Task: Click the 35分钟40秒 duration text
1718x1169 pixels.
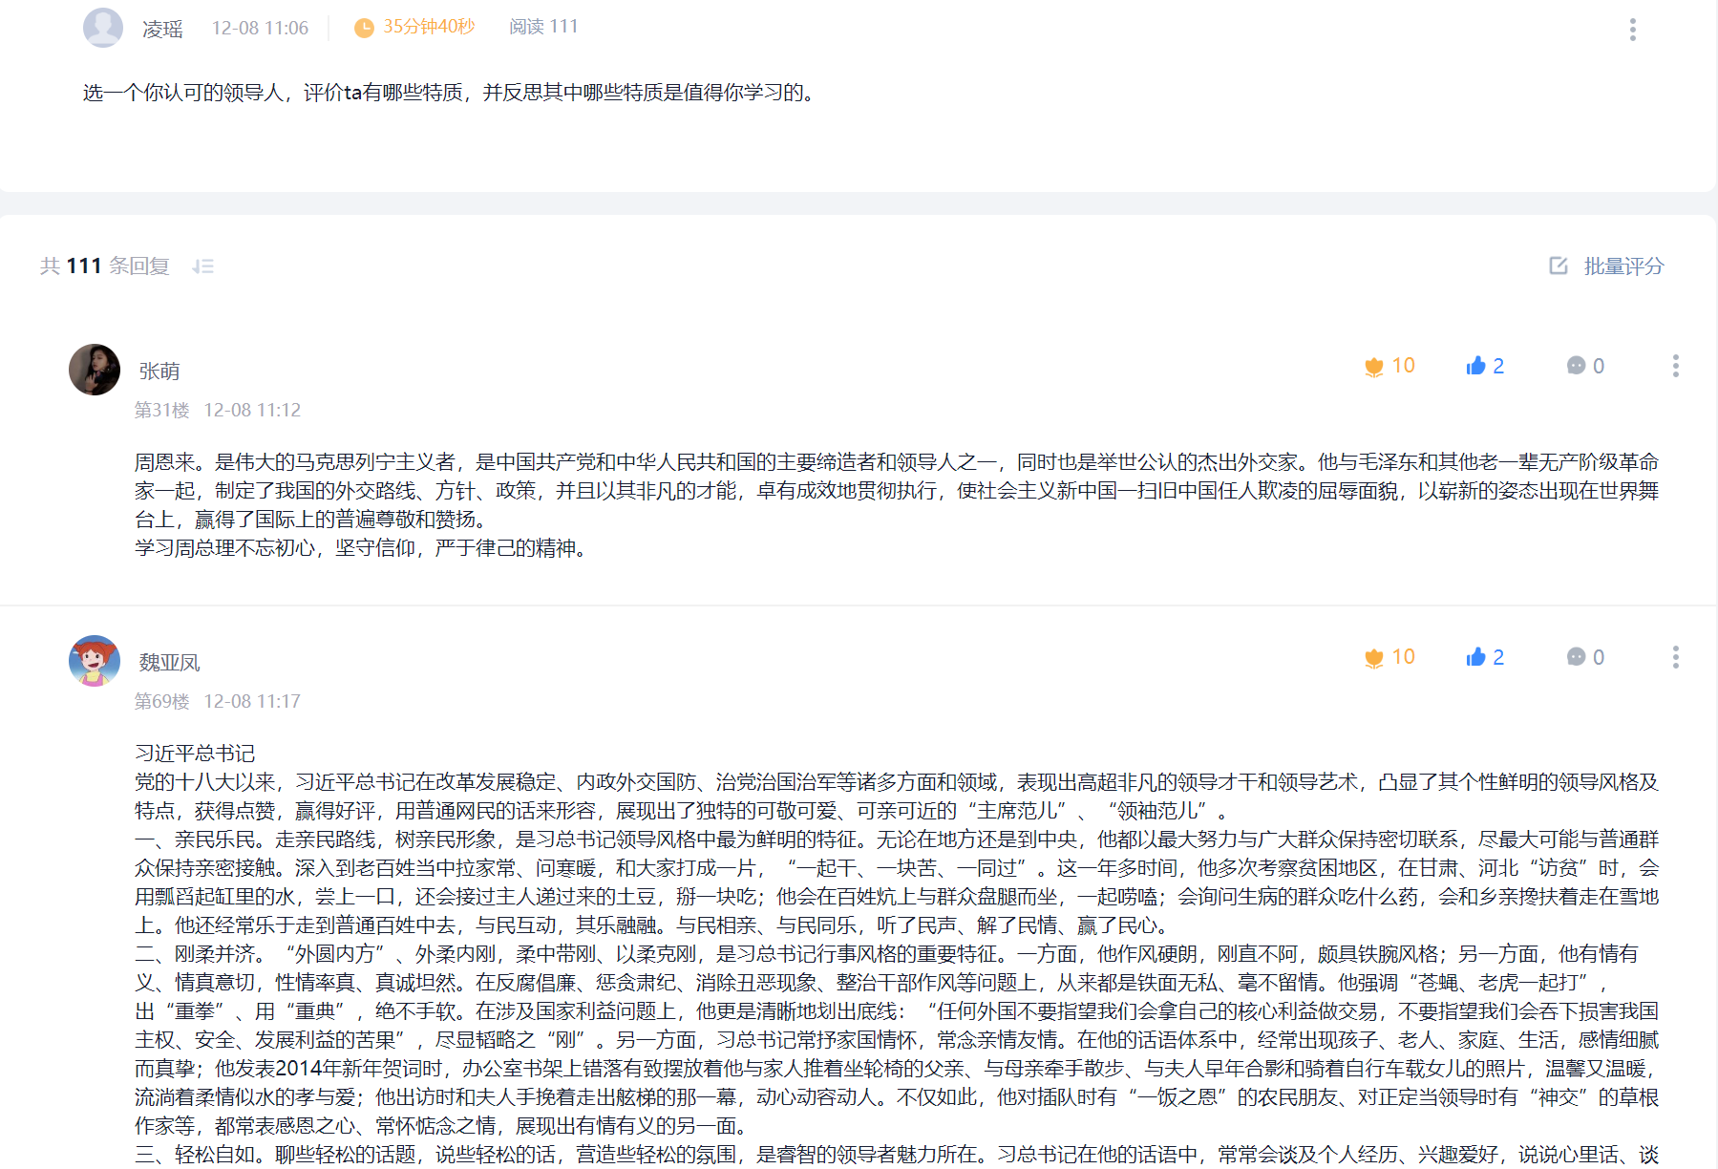Action: (x=429, y=27)
